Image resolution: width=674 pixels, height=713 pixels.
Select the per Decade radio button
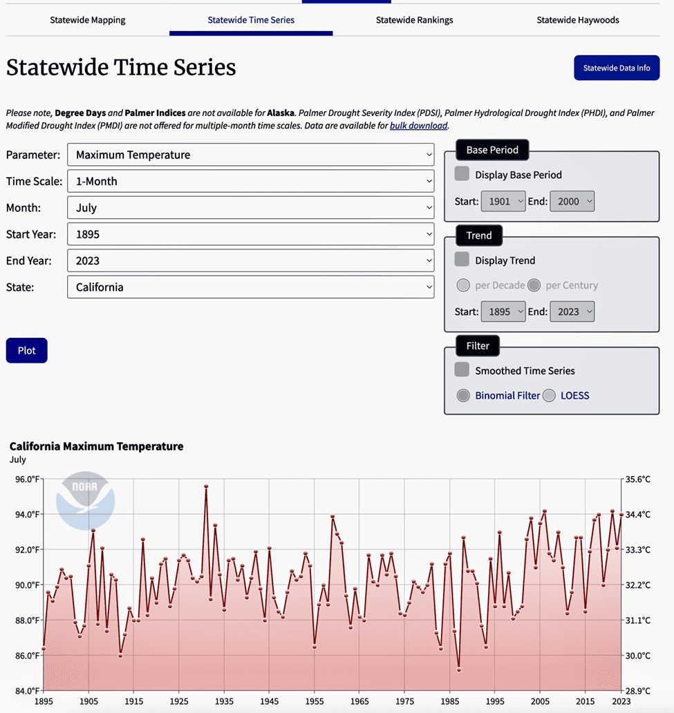pyautogui.click(x=463, y=285)
